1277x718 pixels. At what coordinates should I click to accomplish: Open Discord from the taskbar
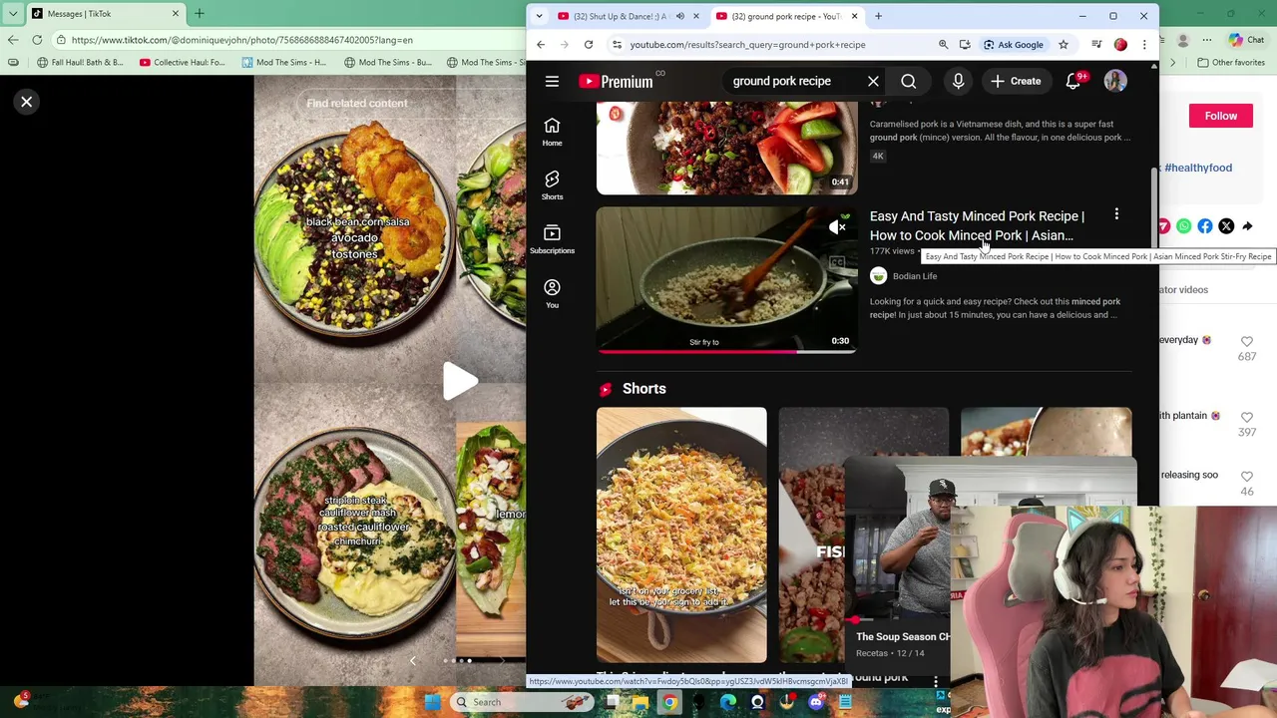(x=816, y=702)
